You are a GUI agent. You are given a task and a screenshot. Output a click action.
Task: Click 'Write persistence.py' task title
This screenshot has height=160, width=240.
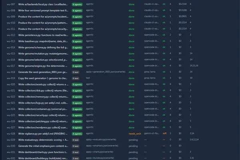coord(43,35)
